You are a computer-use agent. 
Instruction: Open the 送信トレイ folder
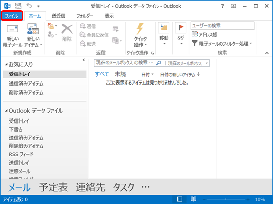pyautogui.click(x=19, y=163)
